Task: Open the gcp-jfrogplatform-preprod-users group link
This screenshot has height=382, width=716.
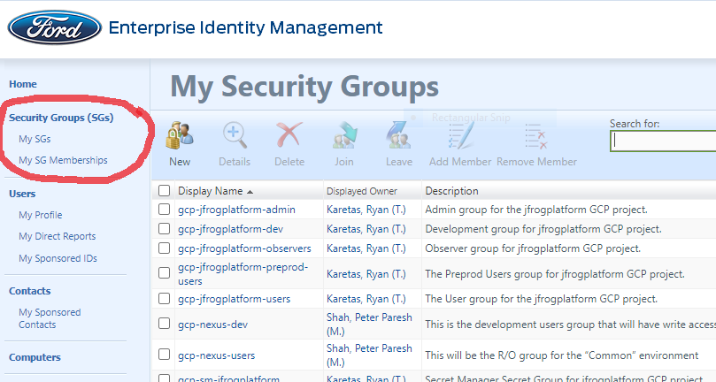Action: [243, 274]
